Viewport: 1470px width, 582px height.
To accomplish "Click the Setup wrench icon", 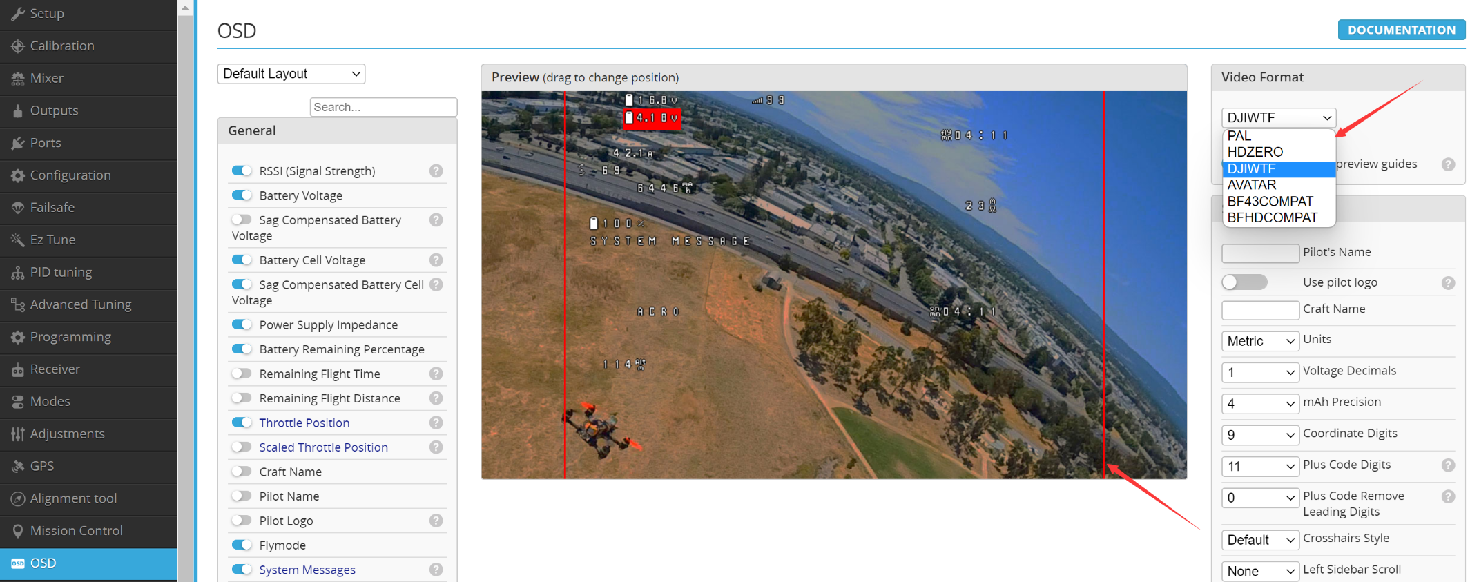I will click(18, 14).
